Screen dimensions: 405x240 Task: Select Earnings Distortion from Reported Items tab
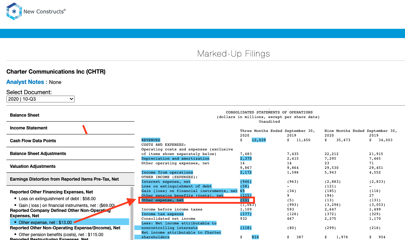70,179
